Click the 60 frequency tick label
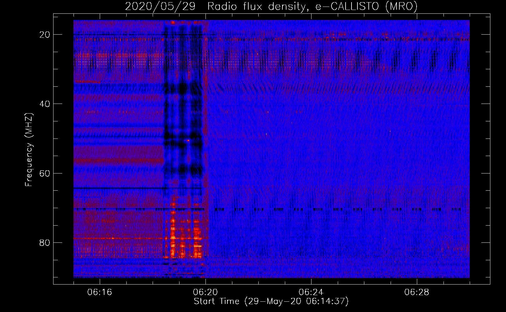Image resolution: width=506 pixels, height=312 pixels. [45, 173]
